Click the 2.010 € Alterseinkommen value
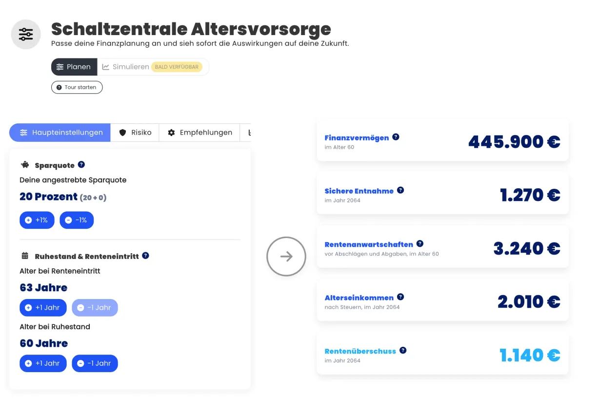Viewport: 599px width, 399px height. [x=529, y=301]
